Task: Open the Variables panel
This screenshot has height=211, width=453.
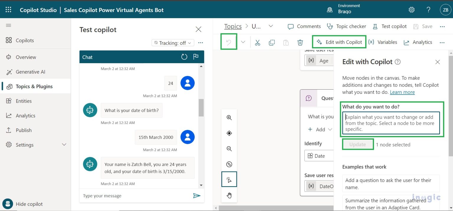Action: (383, 42)
